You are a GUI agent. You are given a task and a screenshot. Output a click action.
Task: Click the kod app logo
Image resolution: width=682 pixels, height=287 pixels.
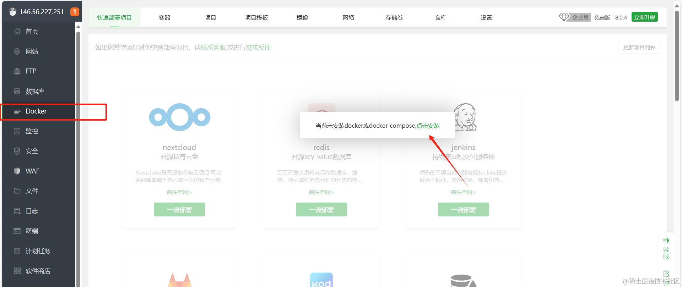tap(321, 280)
